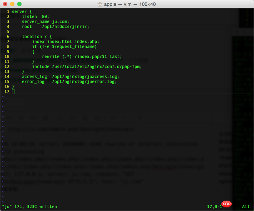Click path "/opt/nginxlog/juaccess.log;"
254x211 pixels.
(86, 77)
